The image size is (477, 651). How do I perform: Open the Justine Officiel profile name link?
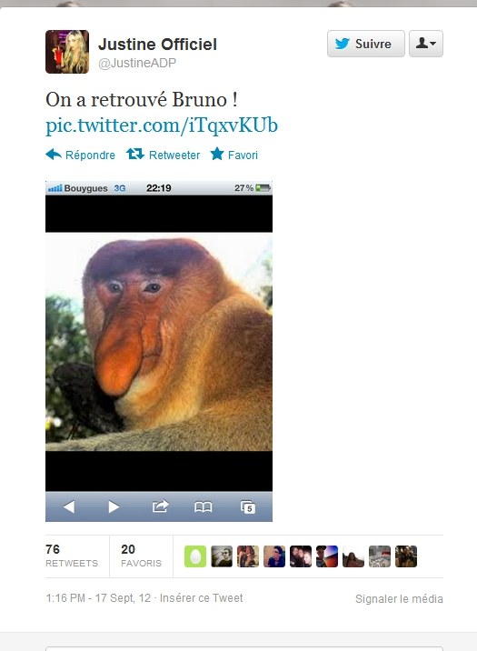[x=157, y=45]
